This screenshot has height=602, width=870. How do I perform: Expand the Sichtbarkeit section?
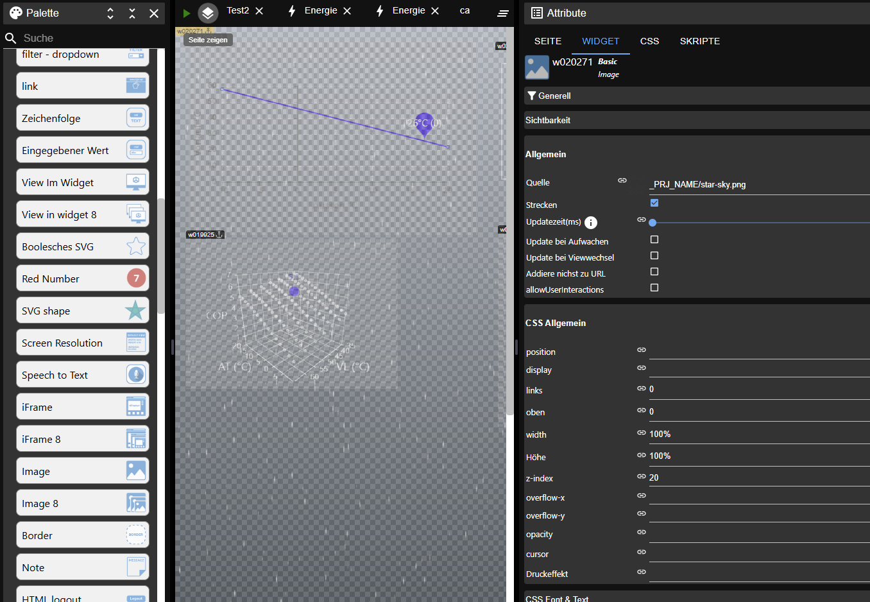point(548,120)
